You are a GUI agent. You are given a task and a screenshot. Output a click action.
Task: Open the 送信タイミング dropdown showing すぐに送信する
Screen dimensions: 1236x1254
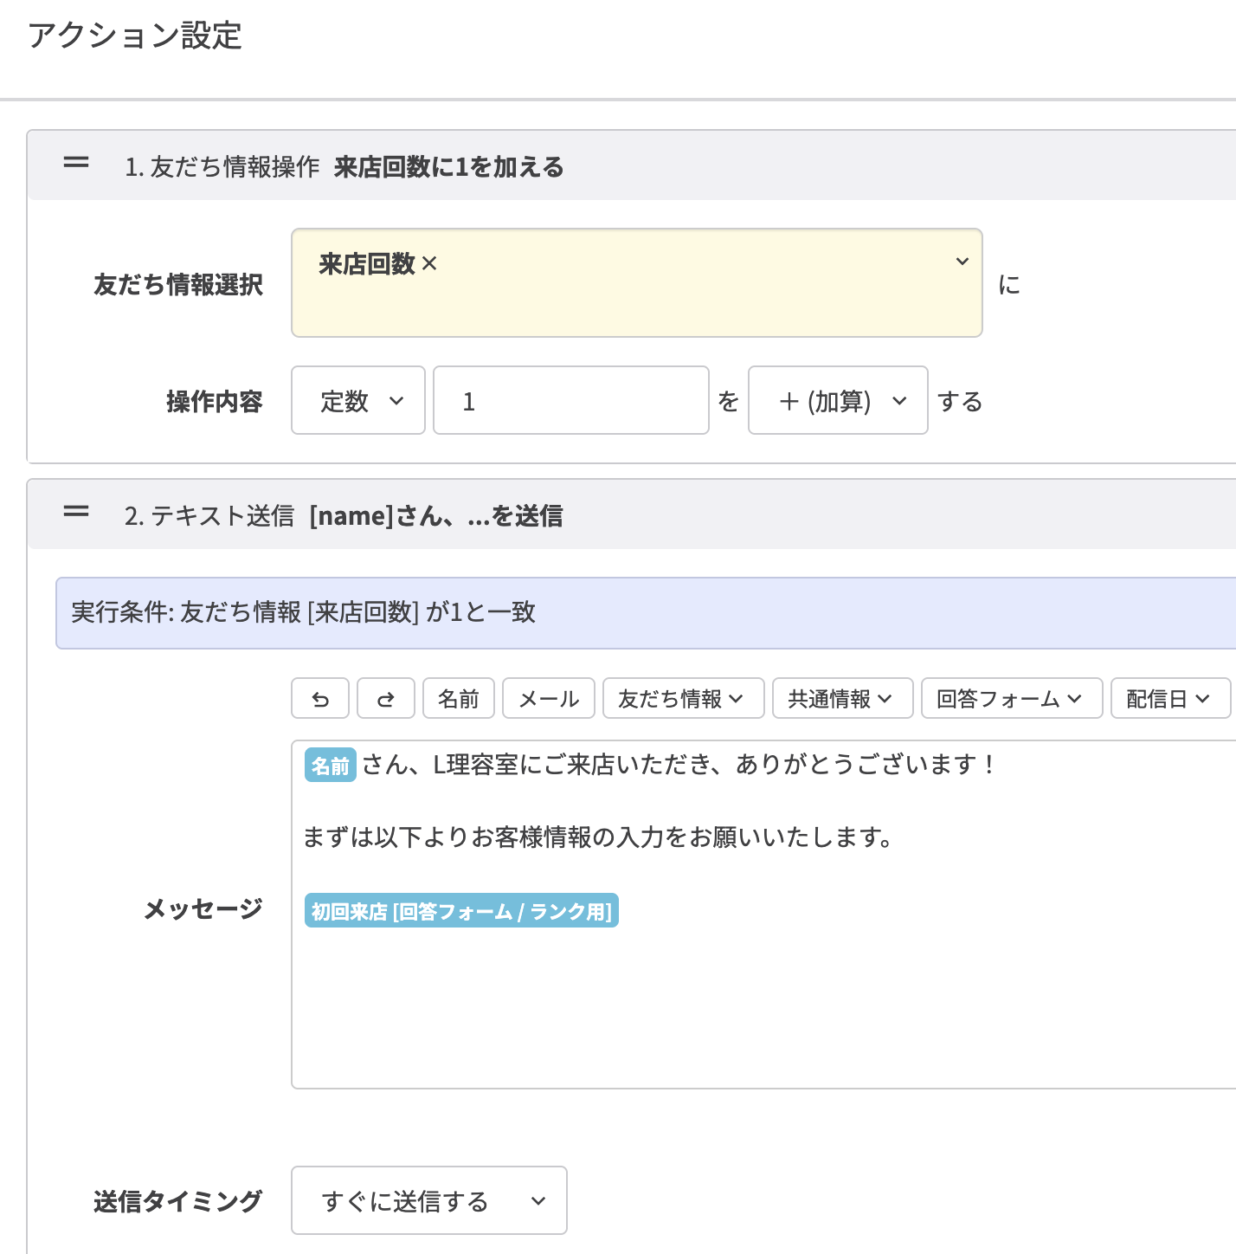428,1200
